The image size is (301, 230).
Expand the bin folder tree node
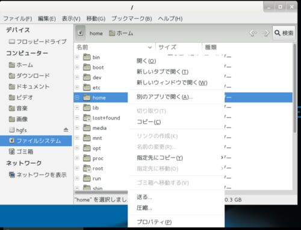[x=77, y=57]
